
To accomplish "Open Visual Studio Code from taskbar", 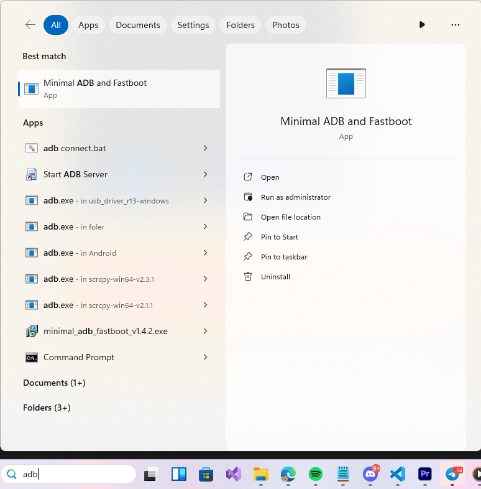I will [x=398, y=474].
